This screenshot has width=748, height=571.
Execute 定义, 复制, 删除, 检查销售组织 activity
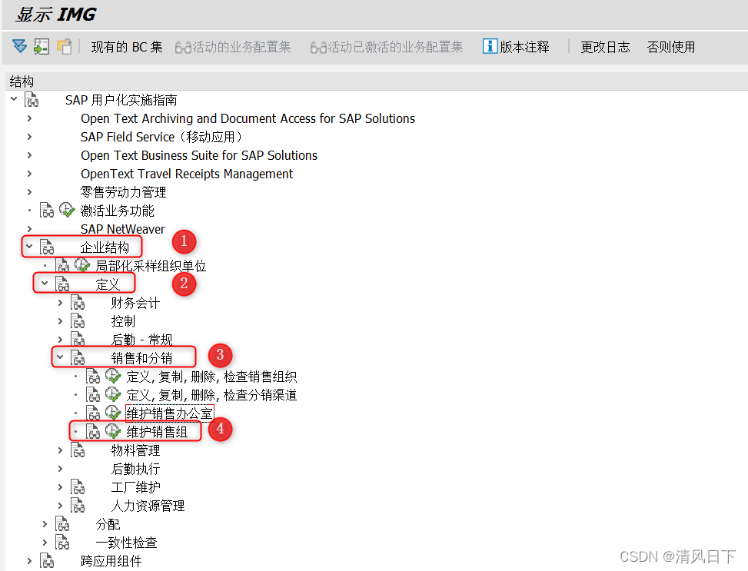pyautogui.click(x=113, y=376)
